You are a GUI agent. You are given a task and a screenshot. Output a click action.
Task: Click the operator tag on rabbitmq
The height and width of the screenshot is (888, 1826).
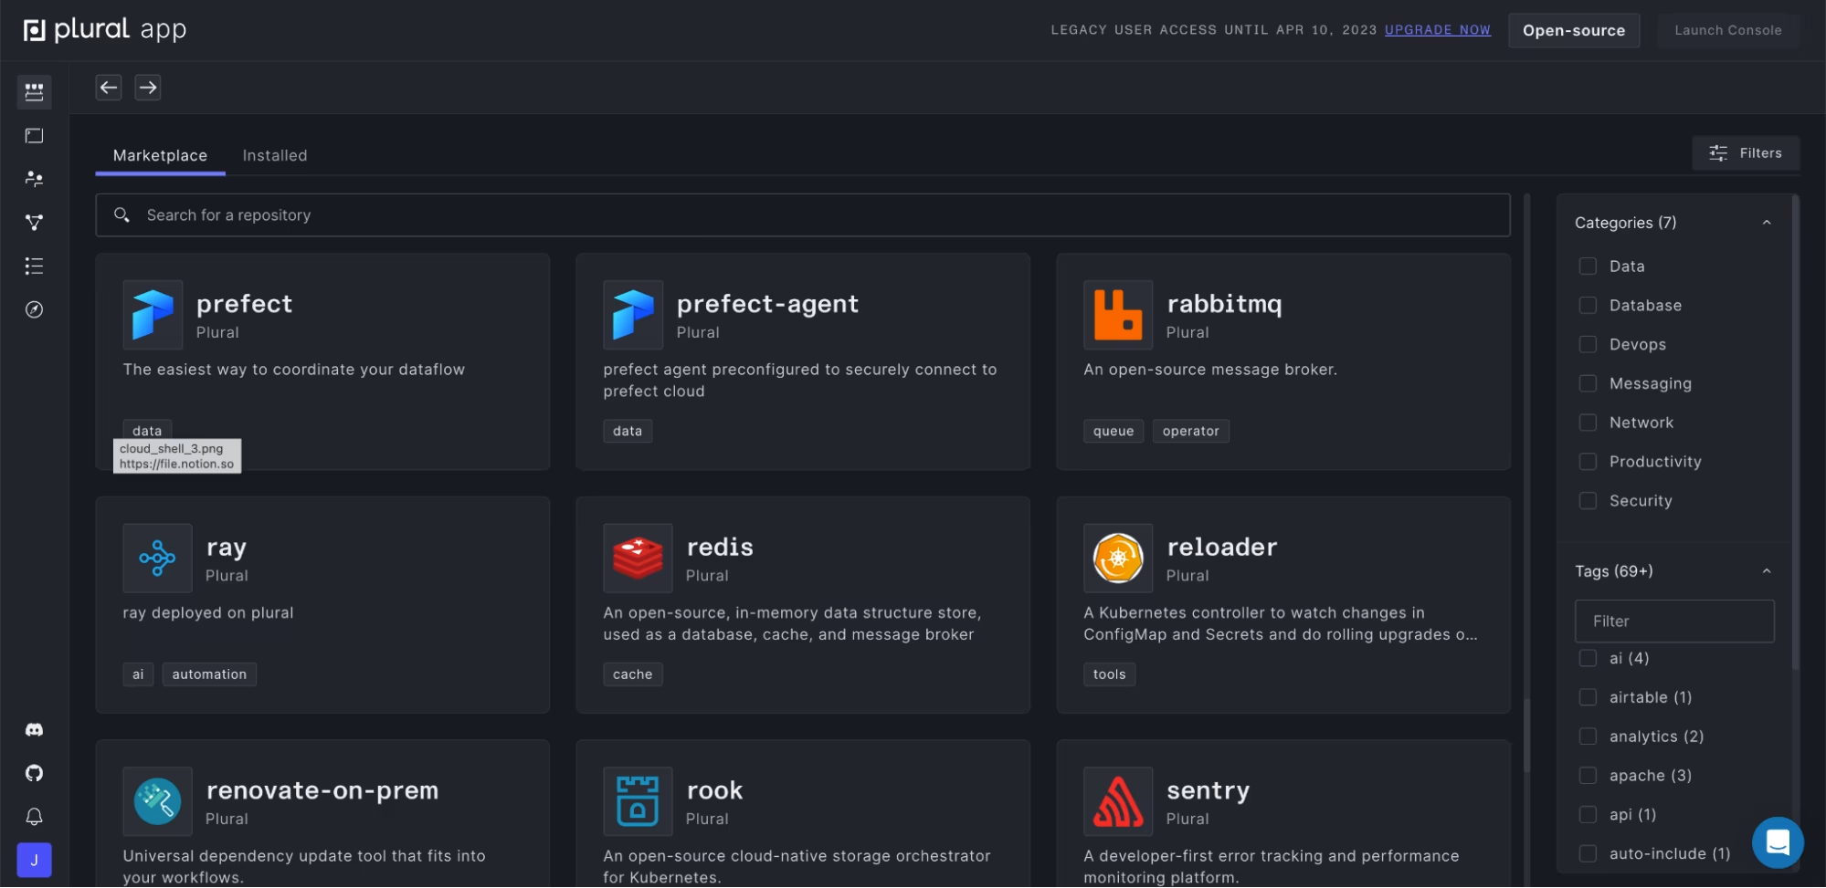click(1190, 432)
